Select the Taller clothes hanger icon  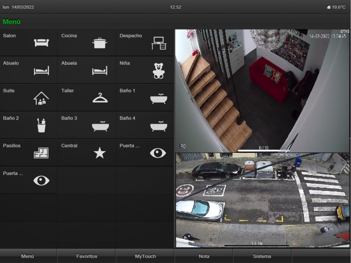pos(100,98)
